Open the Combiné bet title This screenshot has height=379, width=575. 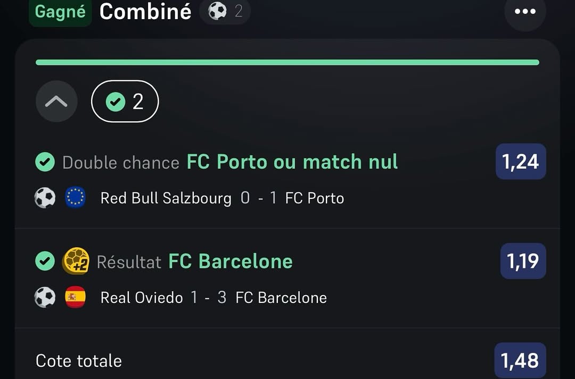coord(145,12)
